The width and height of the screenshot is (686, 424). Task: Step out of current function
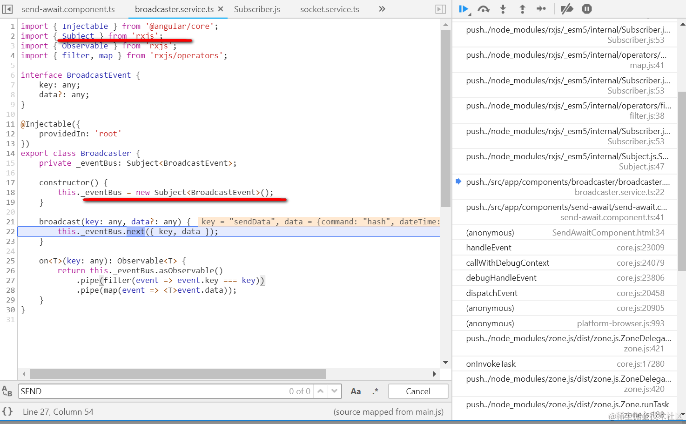pos(522,9)
